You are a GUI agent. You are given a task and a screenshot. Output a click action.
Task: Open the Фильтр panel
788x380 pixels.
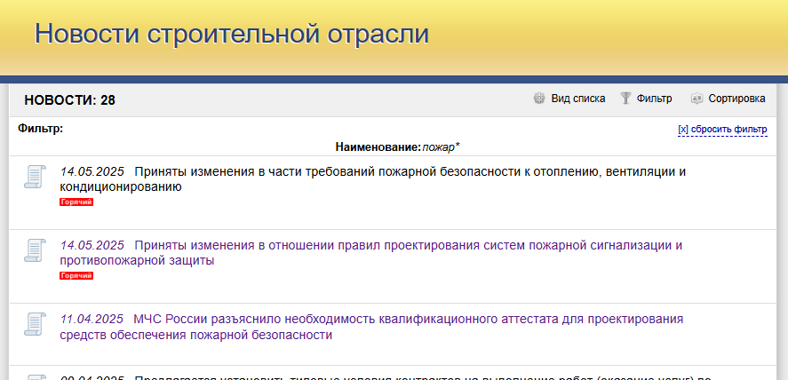pyautogui.click(x=654, y=99)
